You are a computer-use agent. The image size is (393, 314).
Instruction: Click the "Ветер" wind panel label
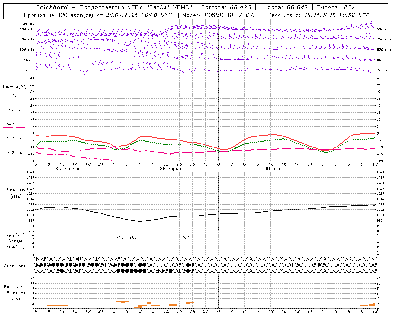click(29, 23)
